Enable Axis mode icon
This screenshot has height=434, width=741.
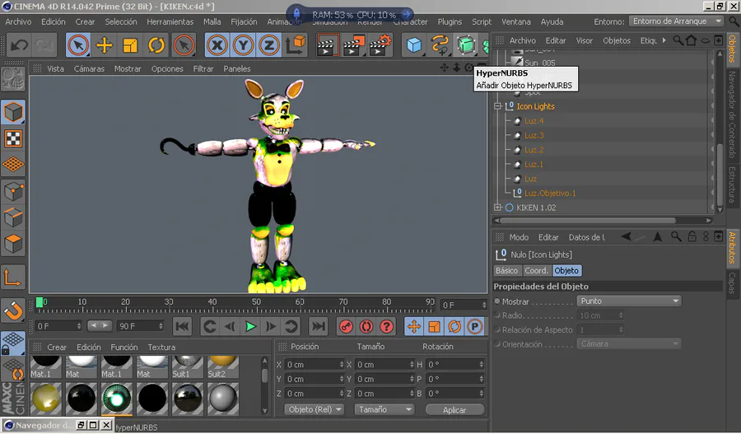pyautogui.click(x=13, y=278)
